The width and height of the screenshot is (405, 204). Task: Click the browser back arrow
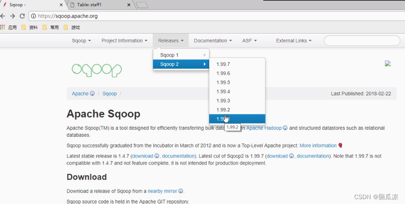3,16
